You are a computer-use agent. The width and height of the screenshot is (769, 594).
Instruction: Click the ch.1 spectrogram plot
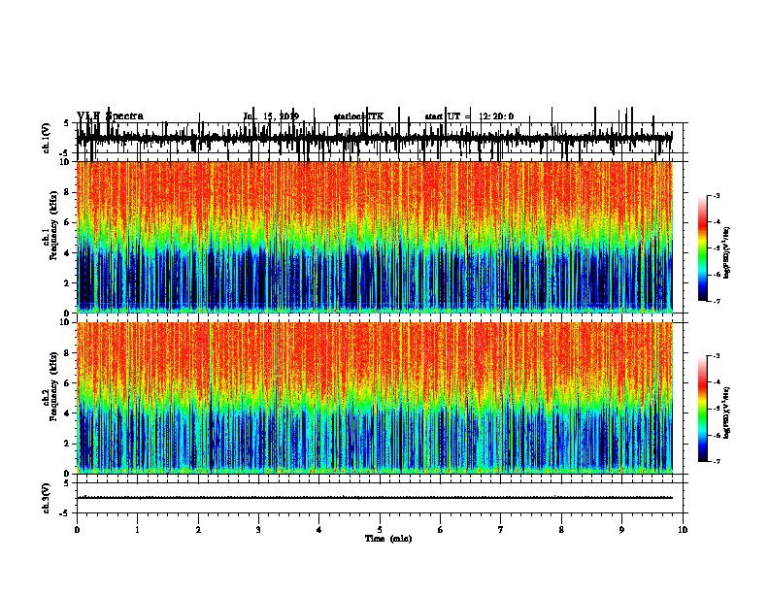click(375, 237)
